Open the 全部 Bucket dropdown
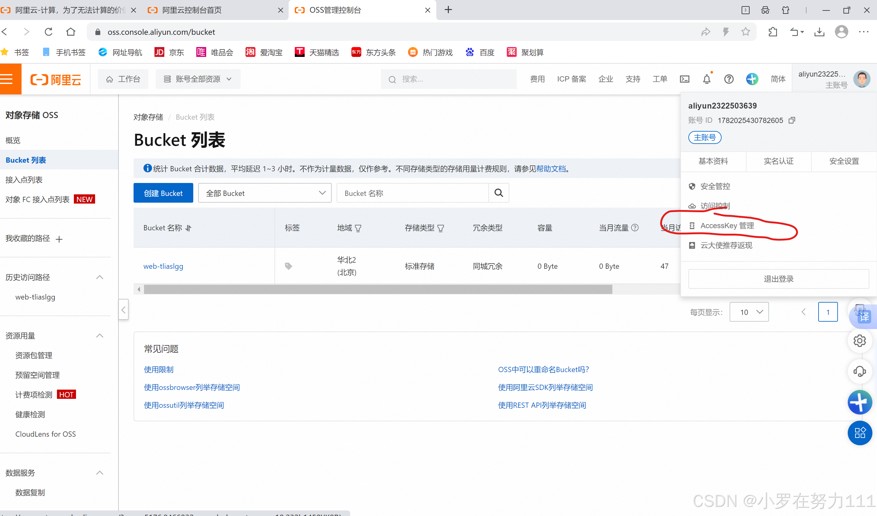This screenshot has width=877, height=516. [265, 193]
